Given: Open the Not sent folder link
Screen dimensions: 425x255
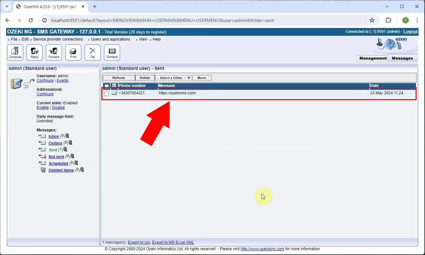Looking at the screenshot, I should (x=57, y=157).
